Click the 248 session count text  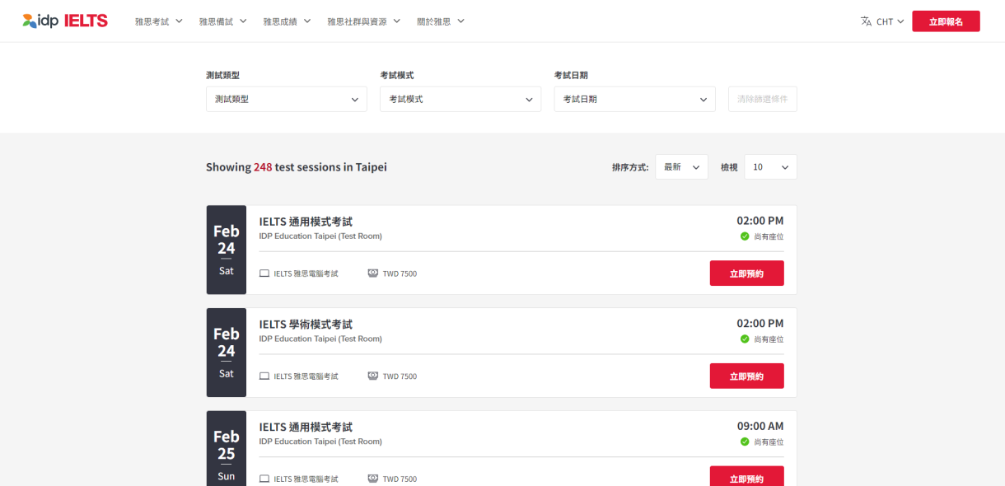263,167
